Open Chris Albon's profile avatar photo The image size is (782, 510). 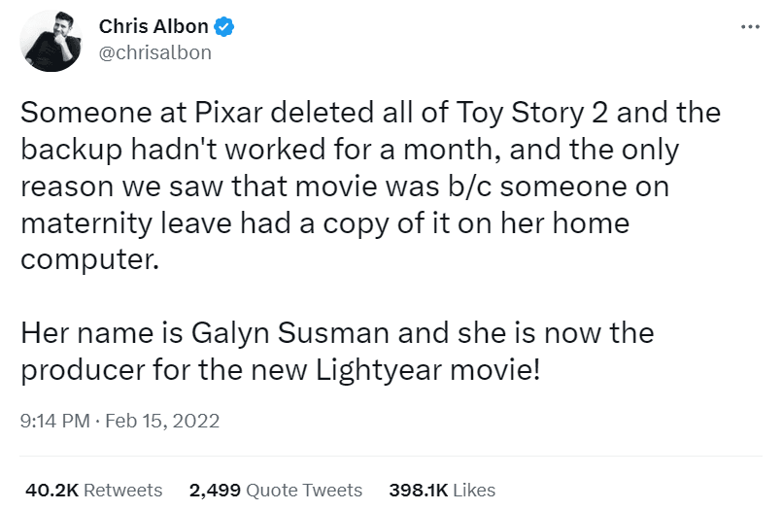tap(51, 41)
